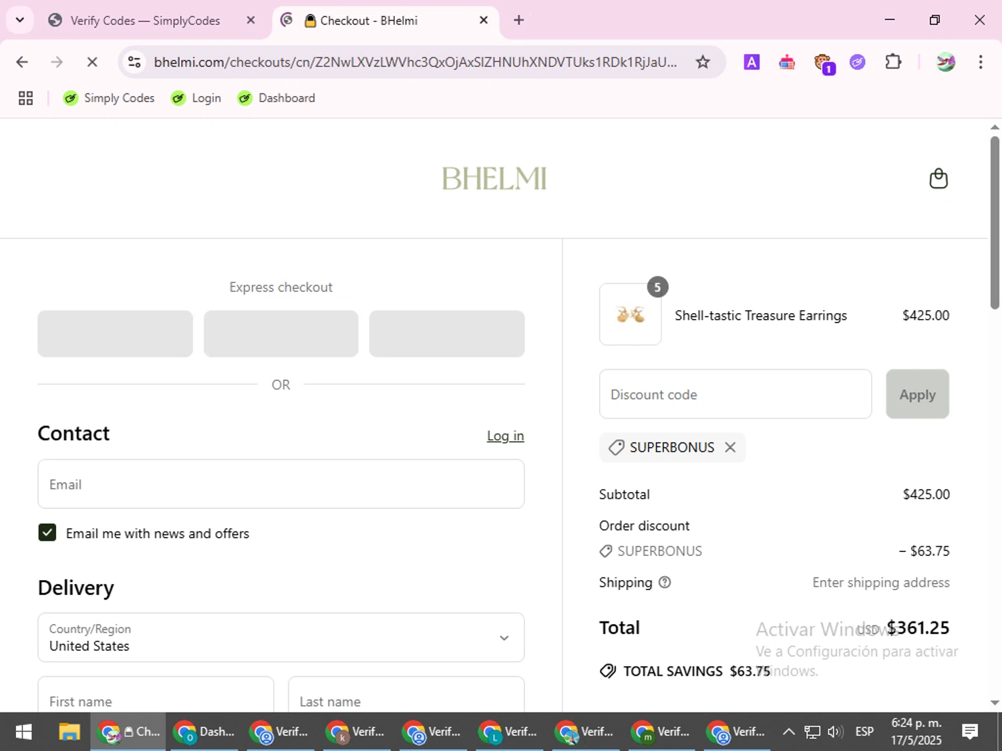Image resolution: width=1002 pixels, height=751 pixels.
Task: Switch to the Dash... Chrome taskbar window
Action: coord(204,732)
